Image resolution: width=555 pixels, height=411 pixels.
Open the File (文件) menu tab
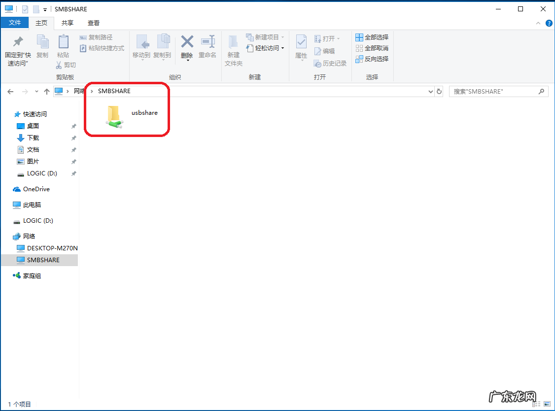pos(15,23)
